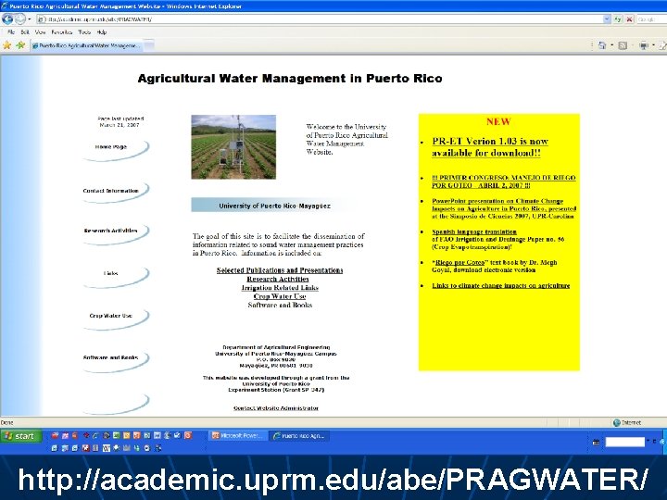Click Add to Favorites star-plus icon

[20, 45]
